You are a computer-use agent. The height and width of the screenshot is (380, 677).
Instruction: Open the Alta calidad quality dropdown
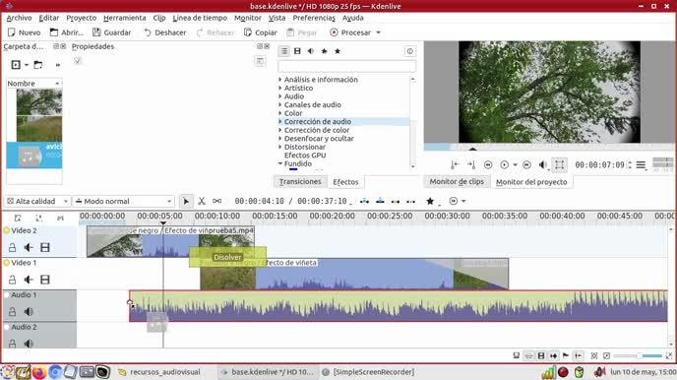pyautogui.click(x=36, y=201)
